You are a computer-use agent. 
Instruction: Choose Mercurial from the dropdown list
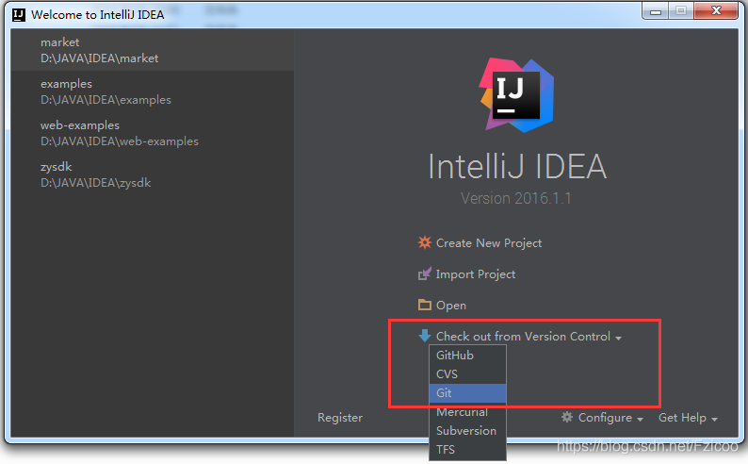tap(467, 412)
